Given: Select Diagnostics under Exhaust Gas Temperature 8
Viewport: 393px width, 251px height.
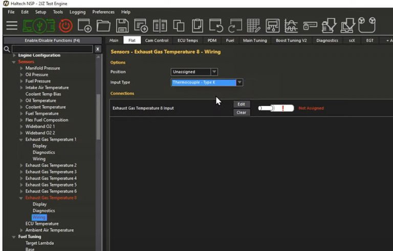Looking at the screenshot, I should 43,211.
